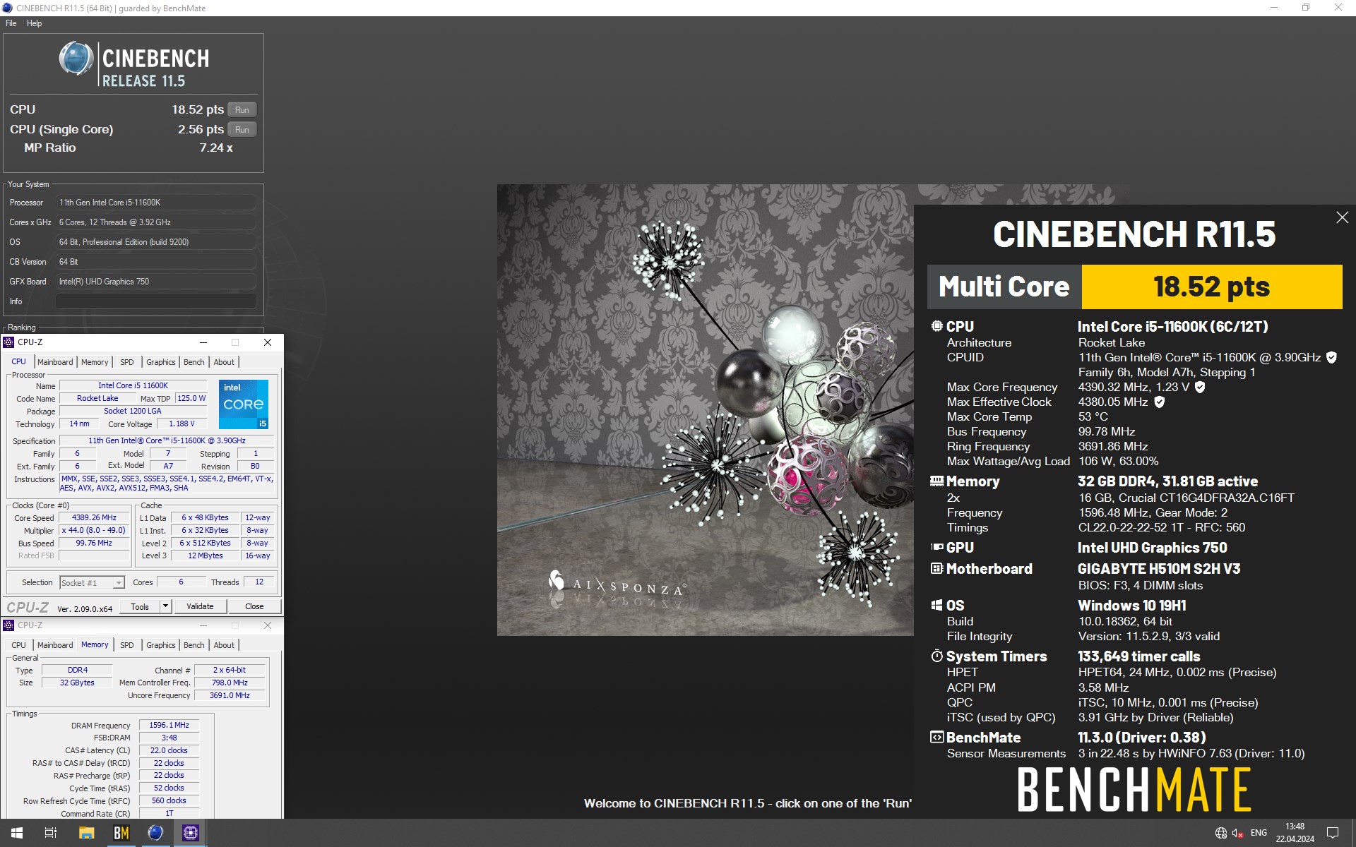Click the Validate button in CPU-Z
Viewport: 1356px width, 847px height.
200,606
